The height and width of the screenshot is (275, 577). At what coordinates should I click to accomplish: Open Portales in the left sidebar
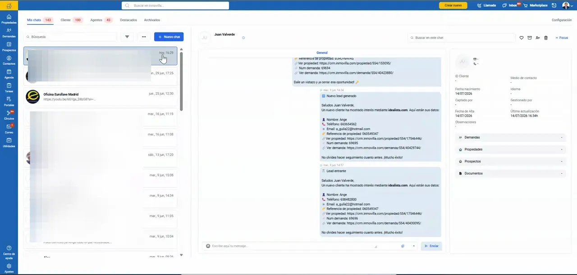point(9,102)
